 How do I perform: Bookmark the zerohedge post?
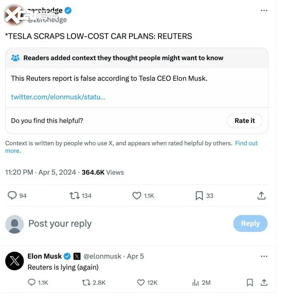pyautogui.click(x=199, y=195)
